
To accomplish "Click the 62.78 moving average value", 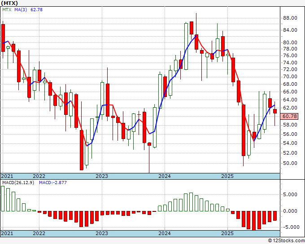I will (37, 9).
